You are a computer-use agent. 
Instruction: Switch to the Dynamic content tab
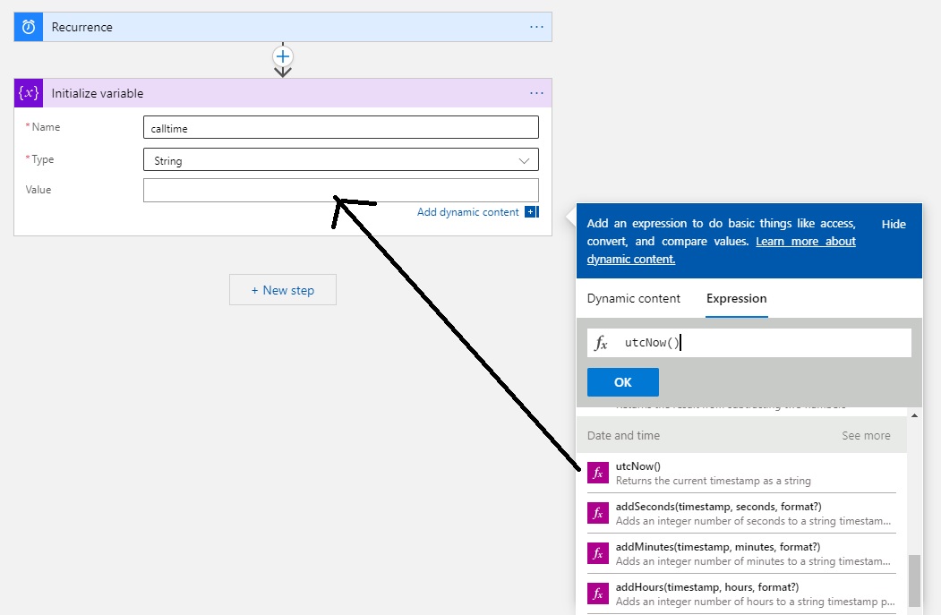633,298
